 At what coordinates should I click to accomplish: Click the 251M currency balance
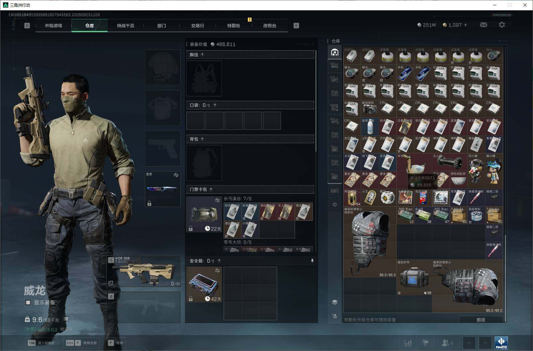click(426, 25)
